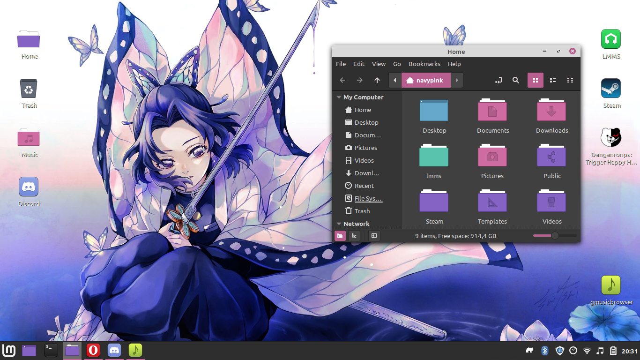Go back using the left arrow button

[x=342, y=80]
